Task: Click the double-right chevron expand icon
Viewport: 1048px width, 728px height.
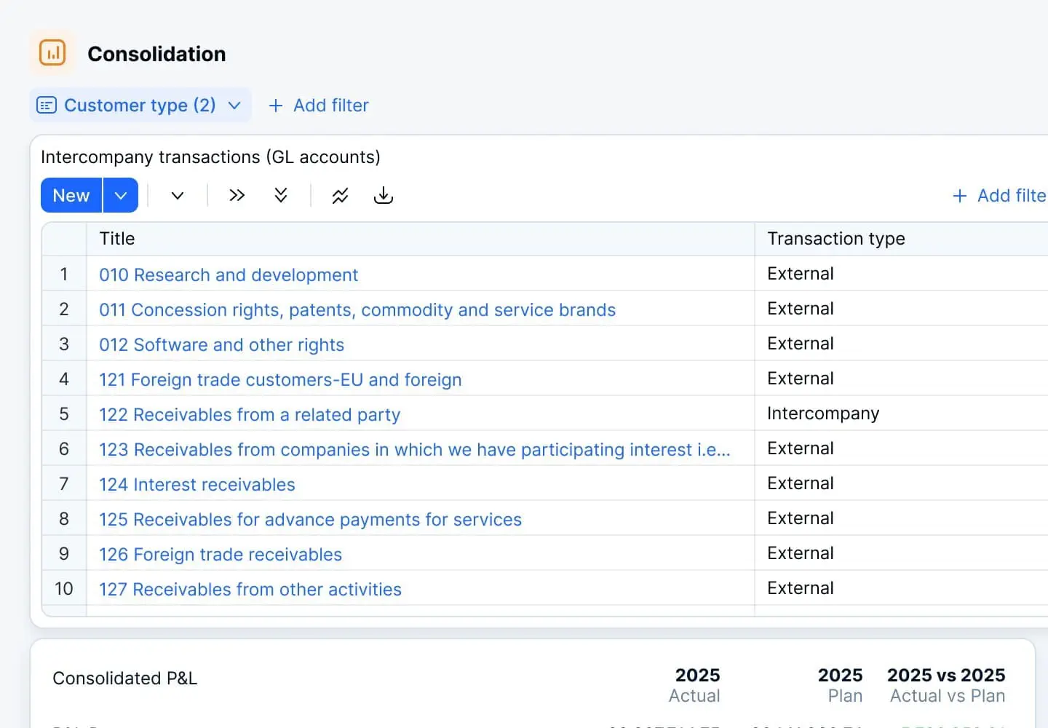Action: (x=237, y=195)
